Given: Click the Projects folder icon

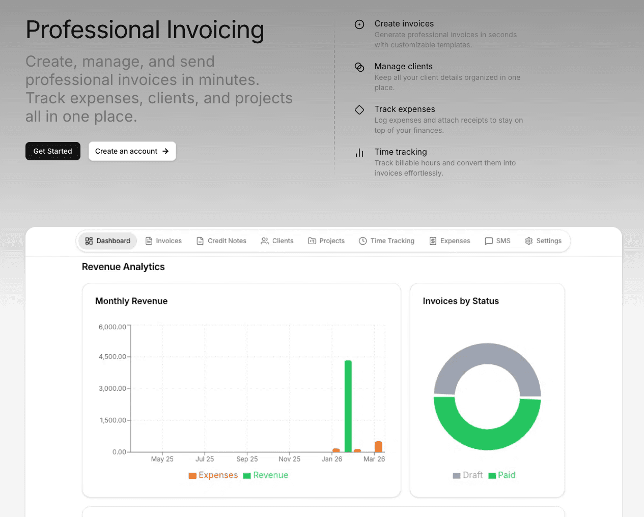Looking at the screenshot, I should point(312,241).
